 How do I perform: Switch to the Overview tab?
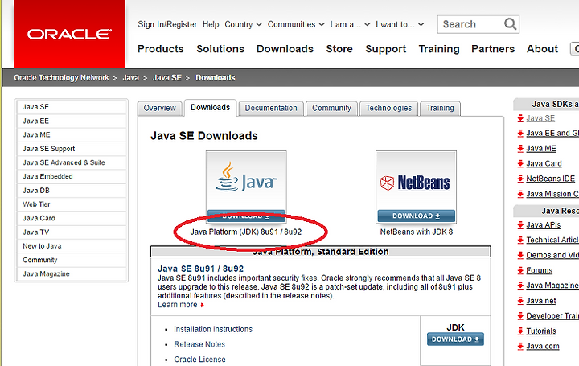(x=159, y=108)
